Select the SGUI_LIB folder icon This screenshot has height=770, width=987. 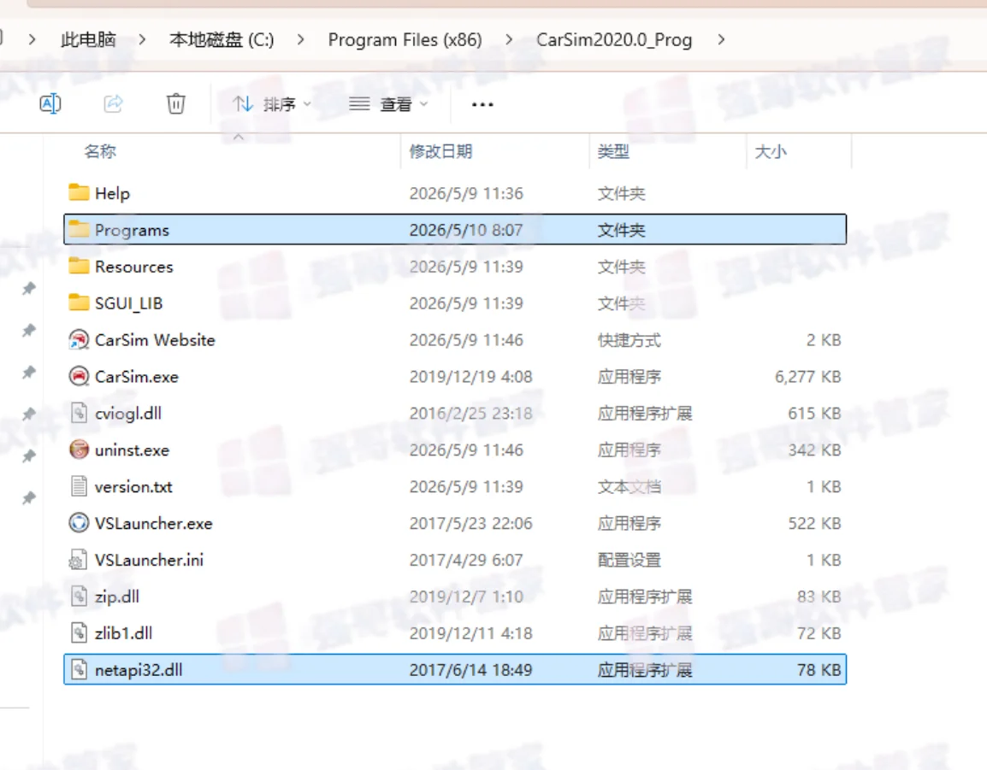click(x=79, y=303)
